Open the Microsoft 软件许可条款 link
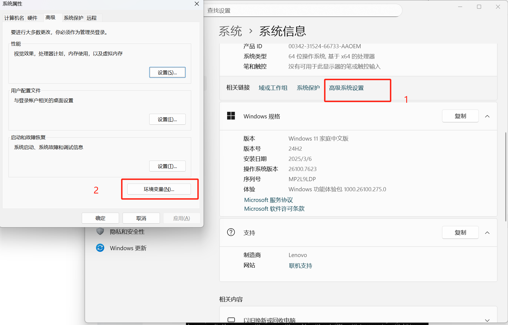Viewport: 508px width, 325px height. (274, 209)
